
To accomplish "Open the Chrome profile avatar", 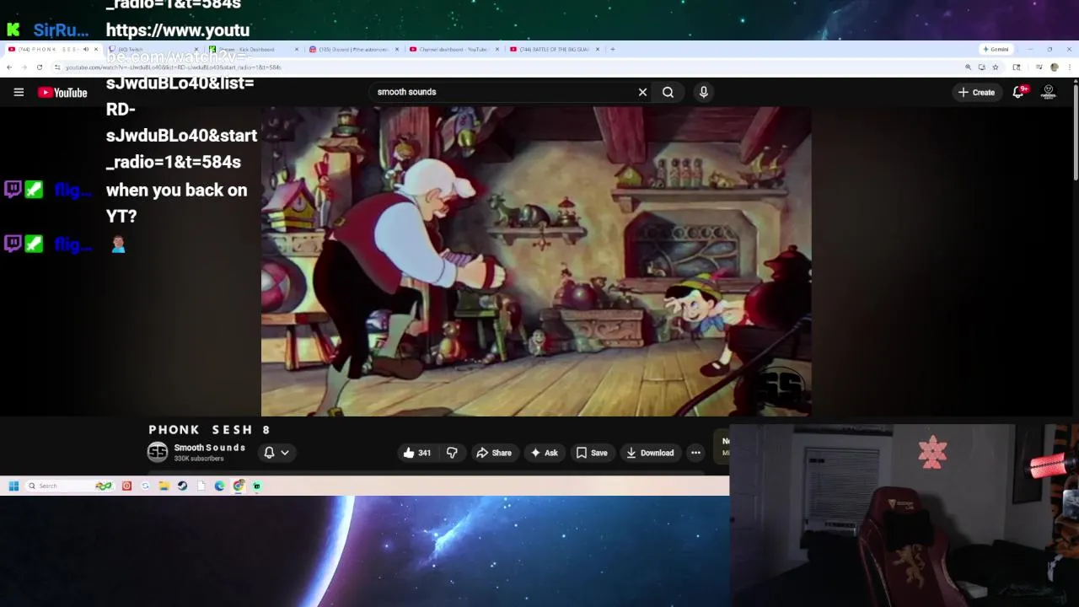I will [1055, 67].
